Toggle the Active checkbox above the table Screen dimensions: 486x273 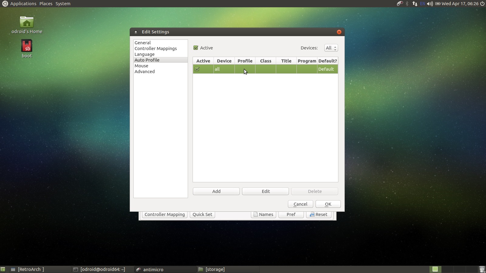coord(196,48)
